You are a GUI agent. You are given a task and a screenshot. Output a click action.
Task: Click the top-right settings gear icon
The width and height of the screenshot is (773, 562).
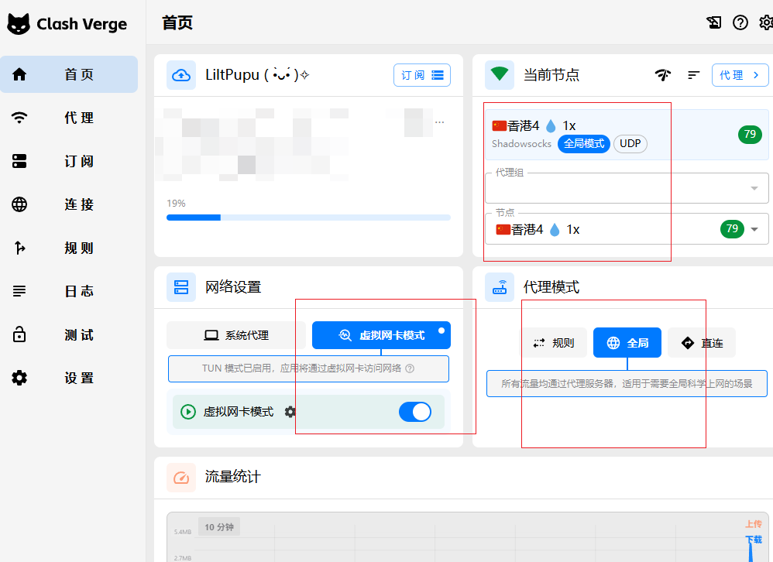[766, 22]
